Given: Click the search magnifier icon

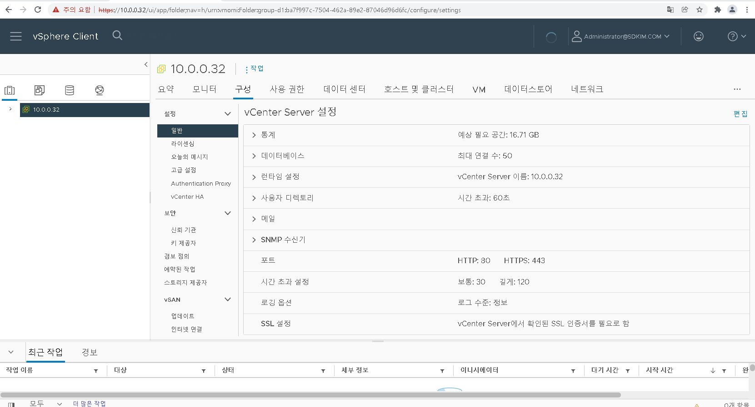Looking at the screenshot, I should click(117, 35).
